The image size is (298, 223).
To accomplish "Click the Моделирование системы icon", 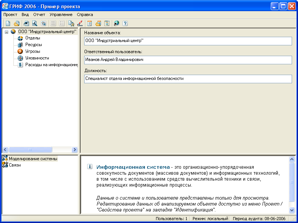I will [5, 158].
